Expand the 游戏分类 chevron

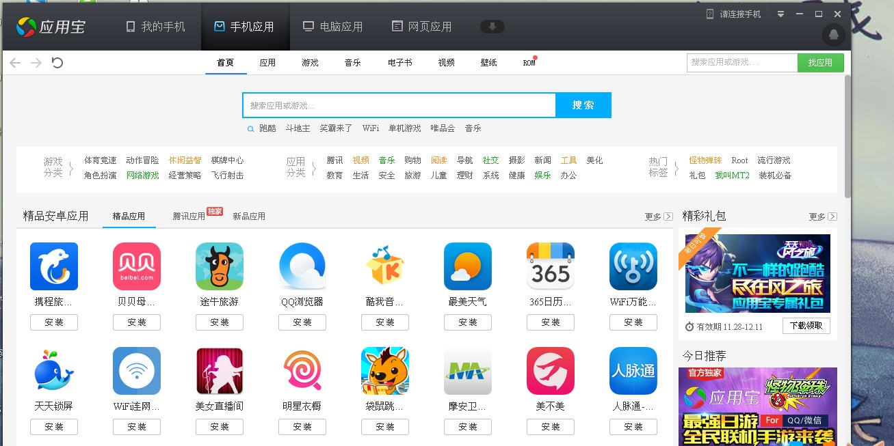tap(71, 167)
